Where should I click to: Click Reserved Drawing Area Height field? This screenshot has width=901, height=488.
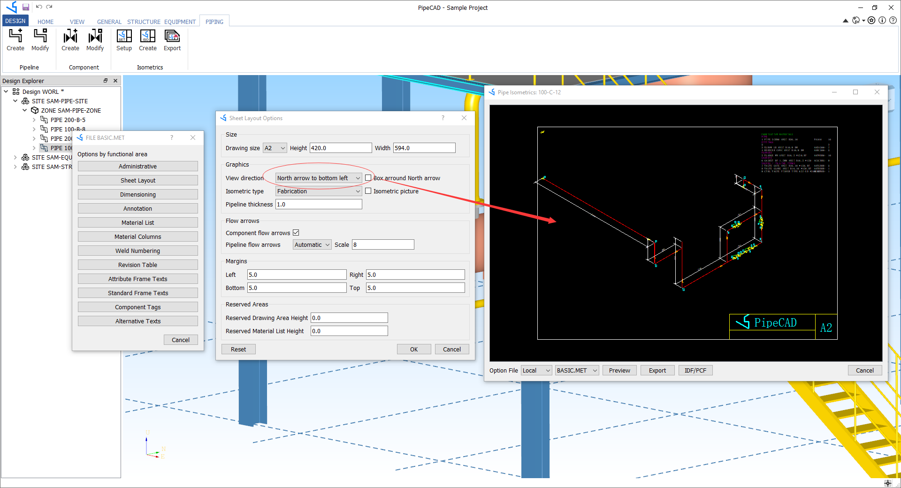coord(349,318)
